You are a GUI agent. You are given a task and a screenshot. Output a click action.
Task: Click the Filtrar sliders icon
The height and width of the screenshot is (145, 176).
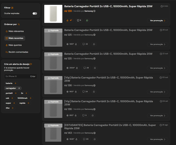click(12, 8)
